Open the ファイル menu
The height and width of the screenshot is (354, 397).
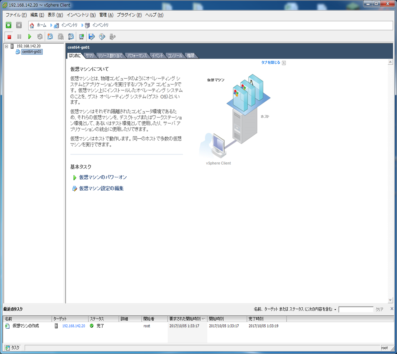tap(16, 15)
